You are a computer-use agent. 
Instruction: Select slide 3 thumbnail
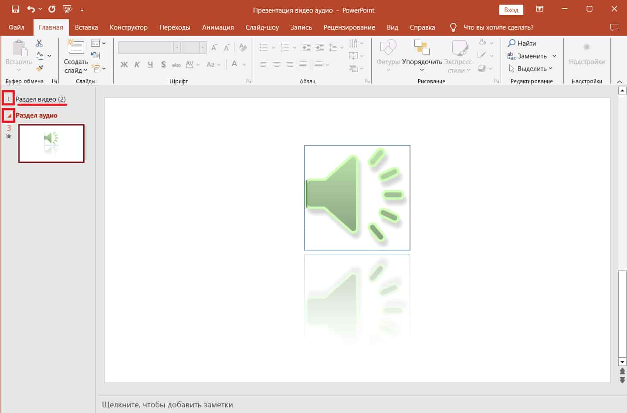(x=51, y=143)
